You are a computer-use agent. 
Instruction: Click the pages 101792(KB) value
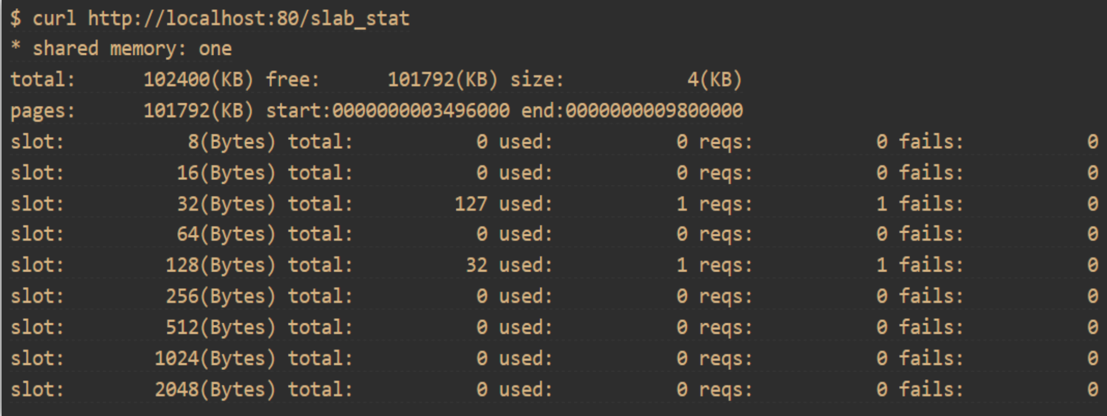tap(198, 111)
